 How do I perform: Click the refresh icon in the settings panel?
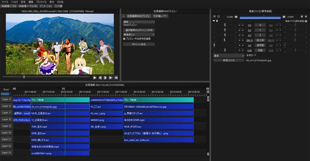[x=302, y=17]
